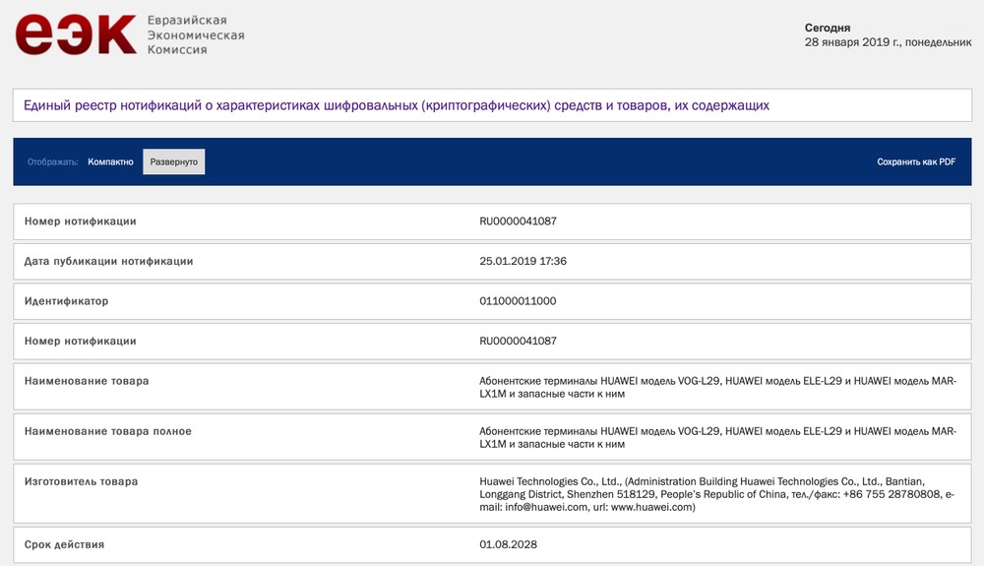Click Евразийская Экономическая Комиссия header text

tap(196, 35)
